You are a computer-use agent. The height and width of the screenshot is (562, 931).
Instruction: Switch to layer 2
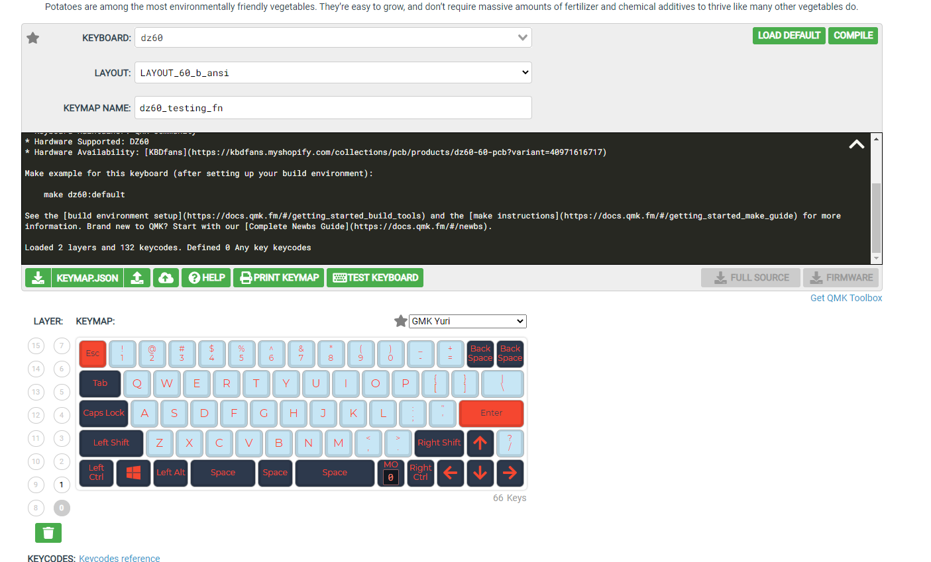pyautogui.click(x=62, y=461)
